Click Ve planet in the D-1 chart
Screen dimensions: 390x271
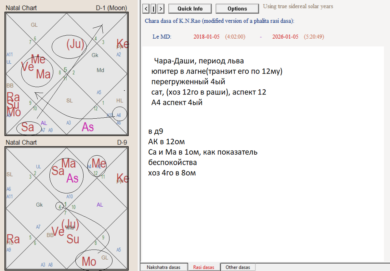[28, 66]
